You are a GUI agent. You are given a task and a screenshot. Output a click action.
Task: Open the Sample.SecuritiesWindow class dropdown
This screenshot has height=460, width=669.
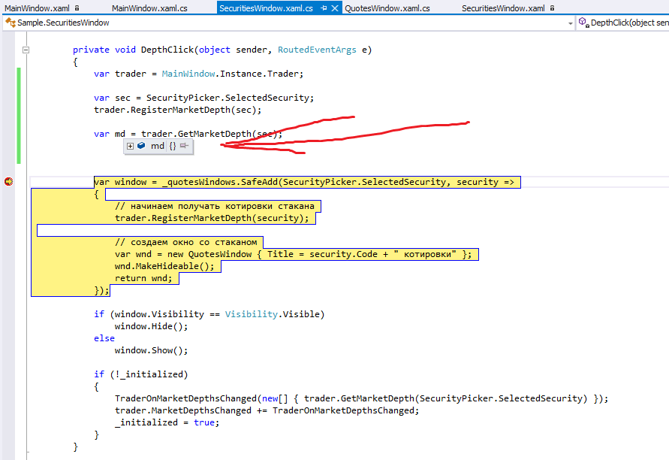(288, 23)
